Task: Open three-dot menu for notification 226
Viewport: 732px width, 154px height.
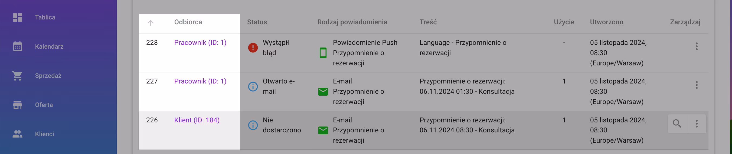Action: coord(696,124)
